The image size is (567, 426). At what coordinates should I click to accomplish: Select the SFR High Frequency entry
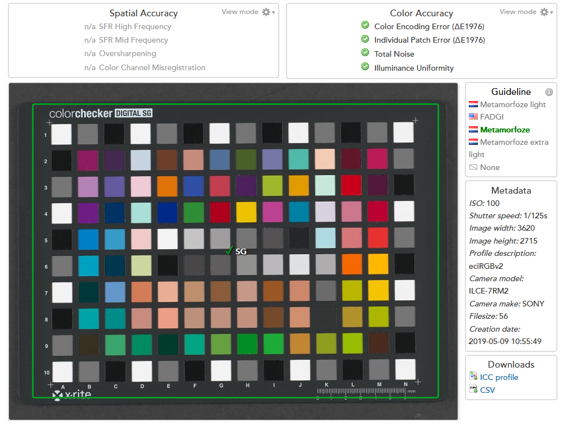coord(135,26)
